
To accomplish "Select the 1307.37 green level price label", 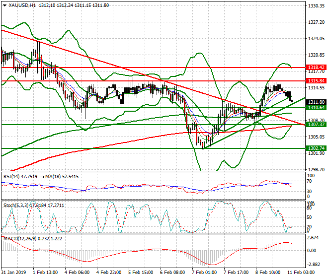I will (x=316, y=124).
